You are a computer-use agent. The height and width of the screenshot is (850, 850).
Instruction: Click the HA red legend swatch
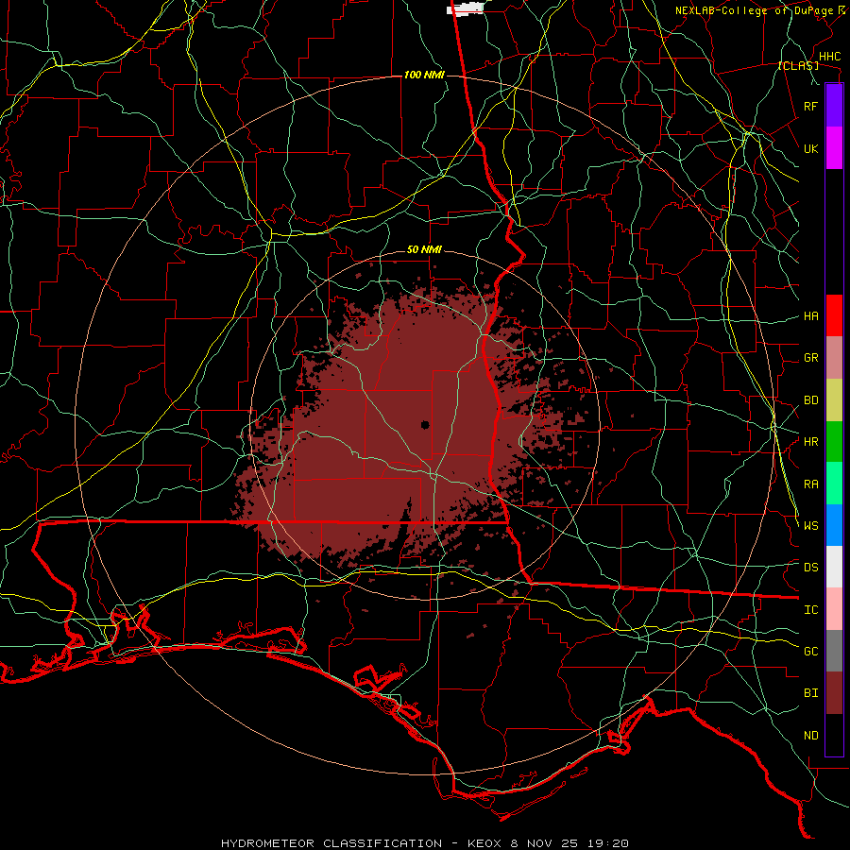[x=834, y=315]
